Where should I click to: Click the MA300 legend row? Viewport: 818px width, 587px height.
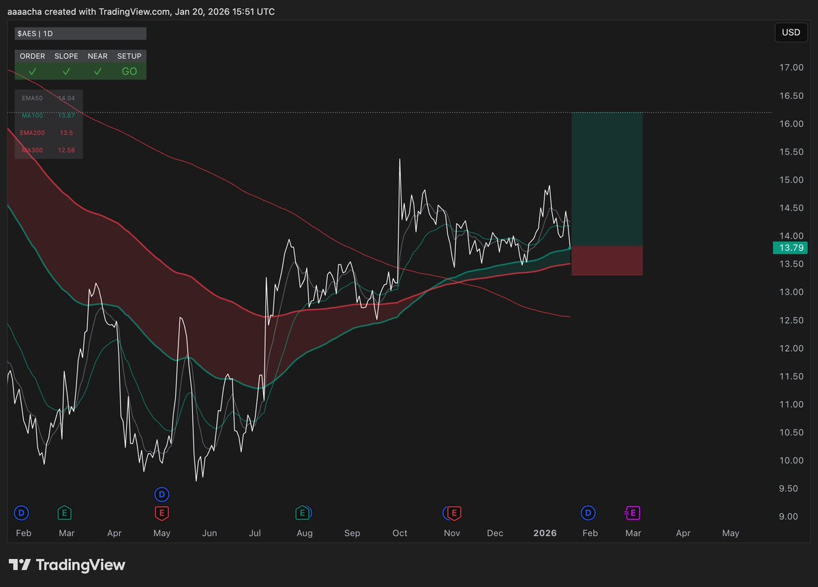point(49,149)
